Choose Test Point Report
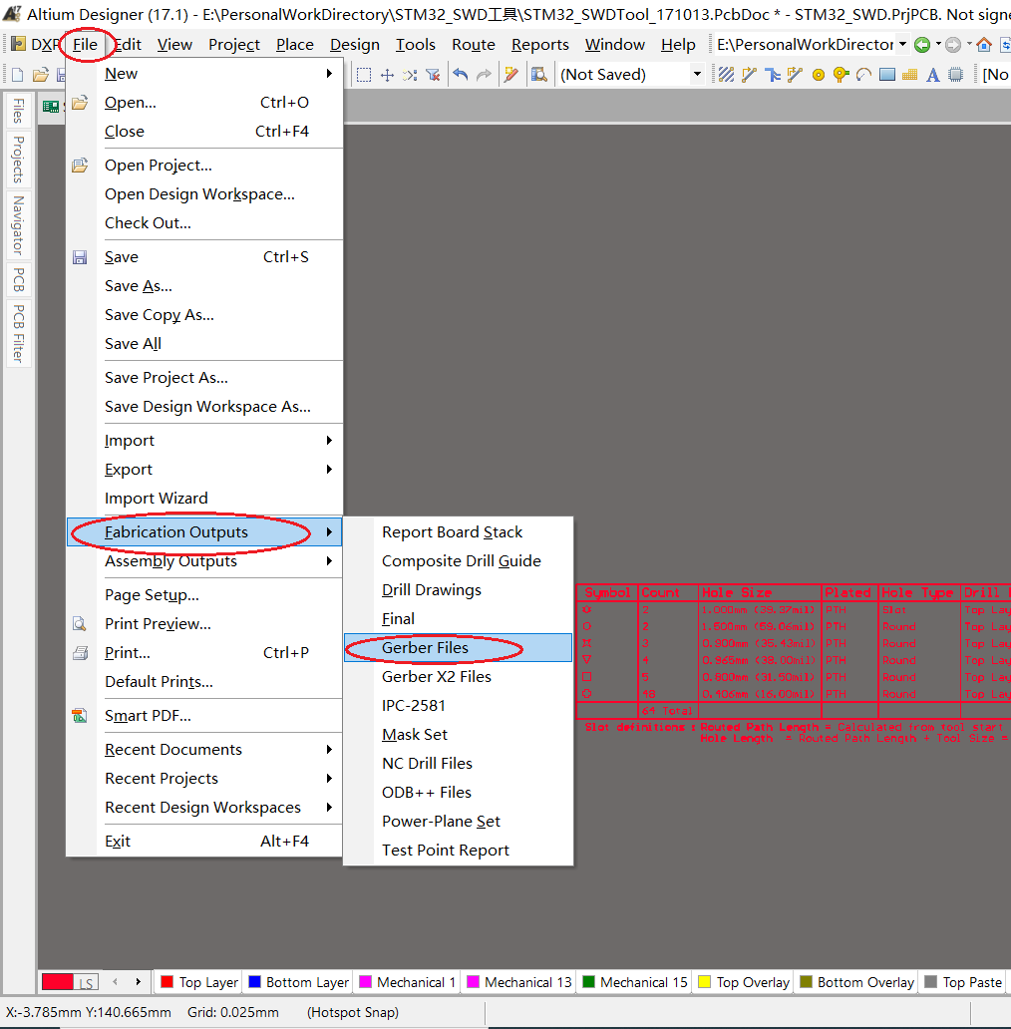Screen dimensions: 1011x1029 (458, 850)
